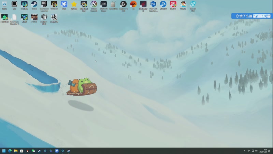The image size is (273, 154).
Task: Open the blue bird desktop shortcut
Action: [x=64, y=5]
